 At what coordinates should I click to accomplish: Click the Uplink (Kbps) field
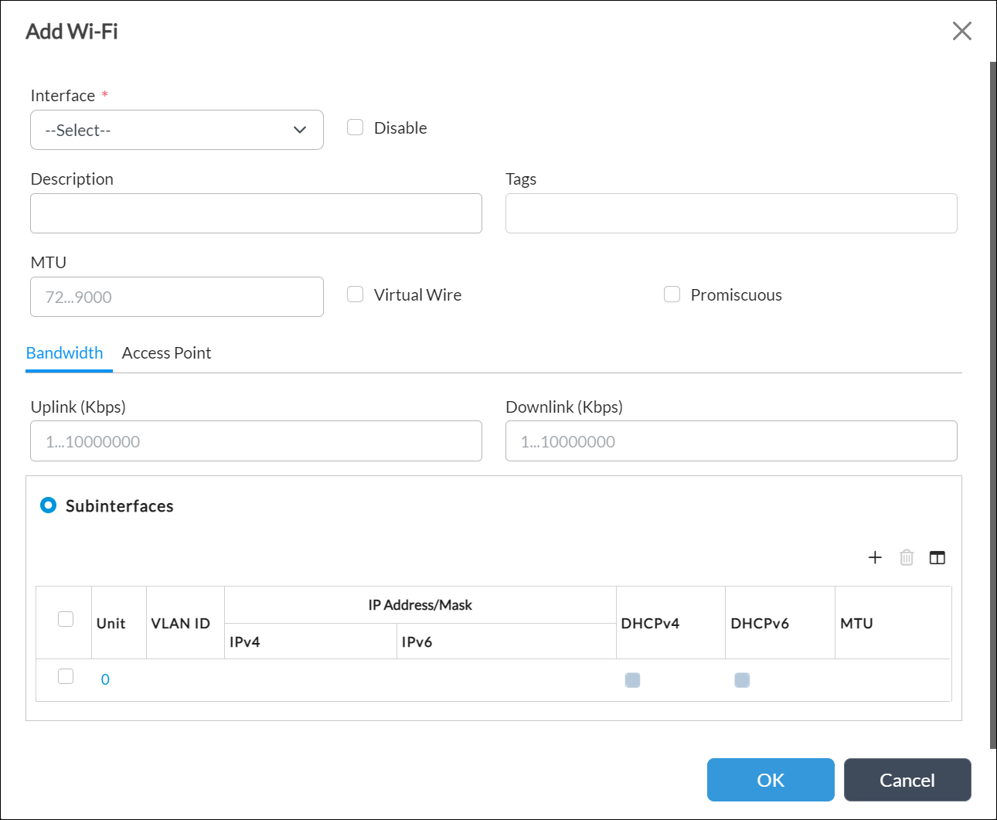click(x=256, y=441)
